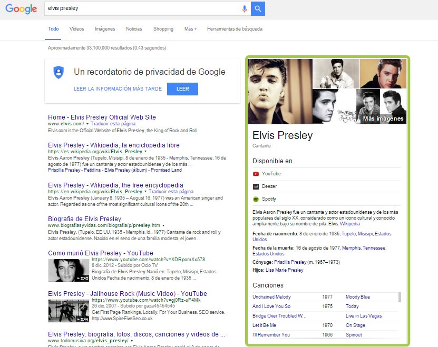Click Tupelo, Misisipi, Estados Unidos birthplace link
Image resolution: width=438 pixels, height=347 pixels.
(322, 236)
